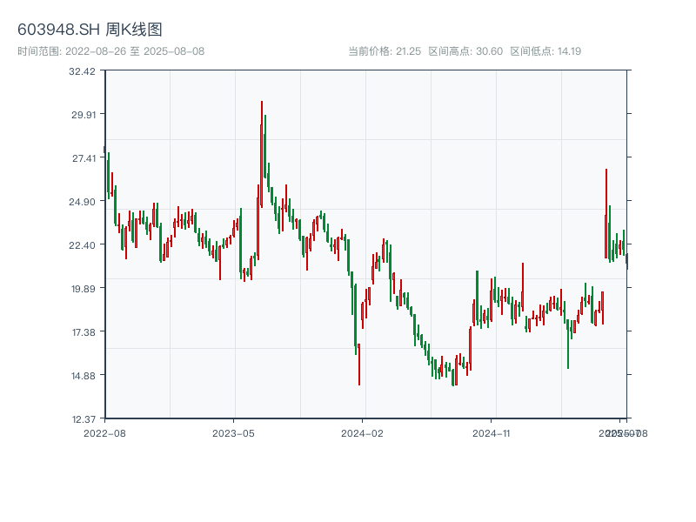The height and width of the screenshot is (522, 696).
Task: Click the red candle with the lowest wick
Action: pyautogui.click(x=358, y=364)
